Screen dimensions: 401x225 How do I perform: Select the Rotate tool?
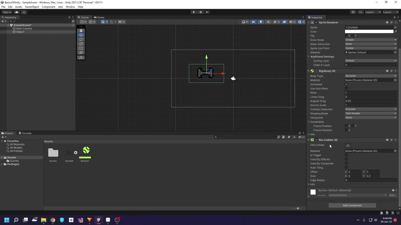(x=81, y=39)
